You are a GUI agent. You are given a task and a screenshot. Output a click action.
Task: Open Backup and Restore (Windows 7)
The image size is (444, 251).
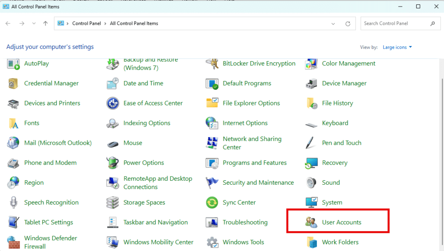click(x=150, y=65)
